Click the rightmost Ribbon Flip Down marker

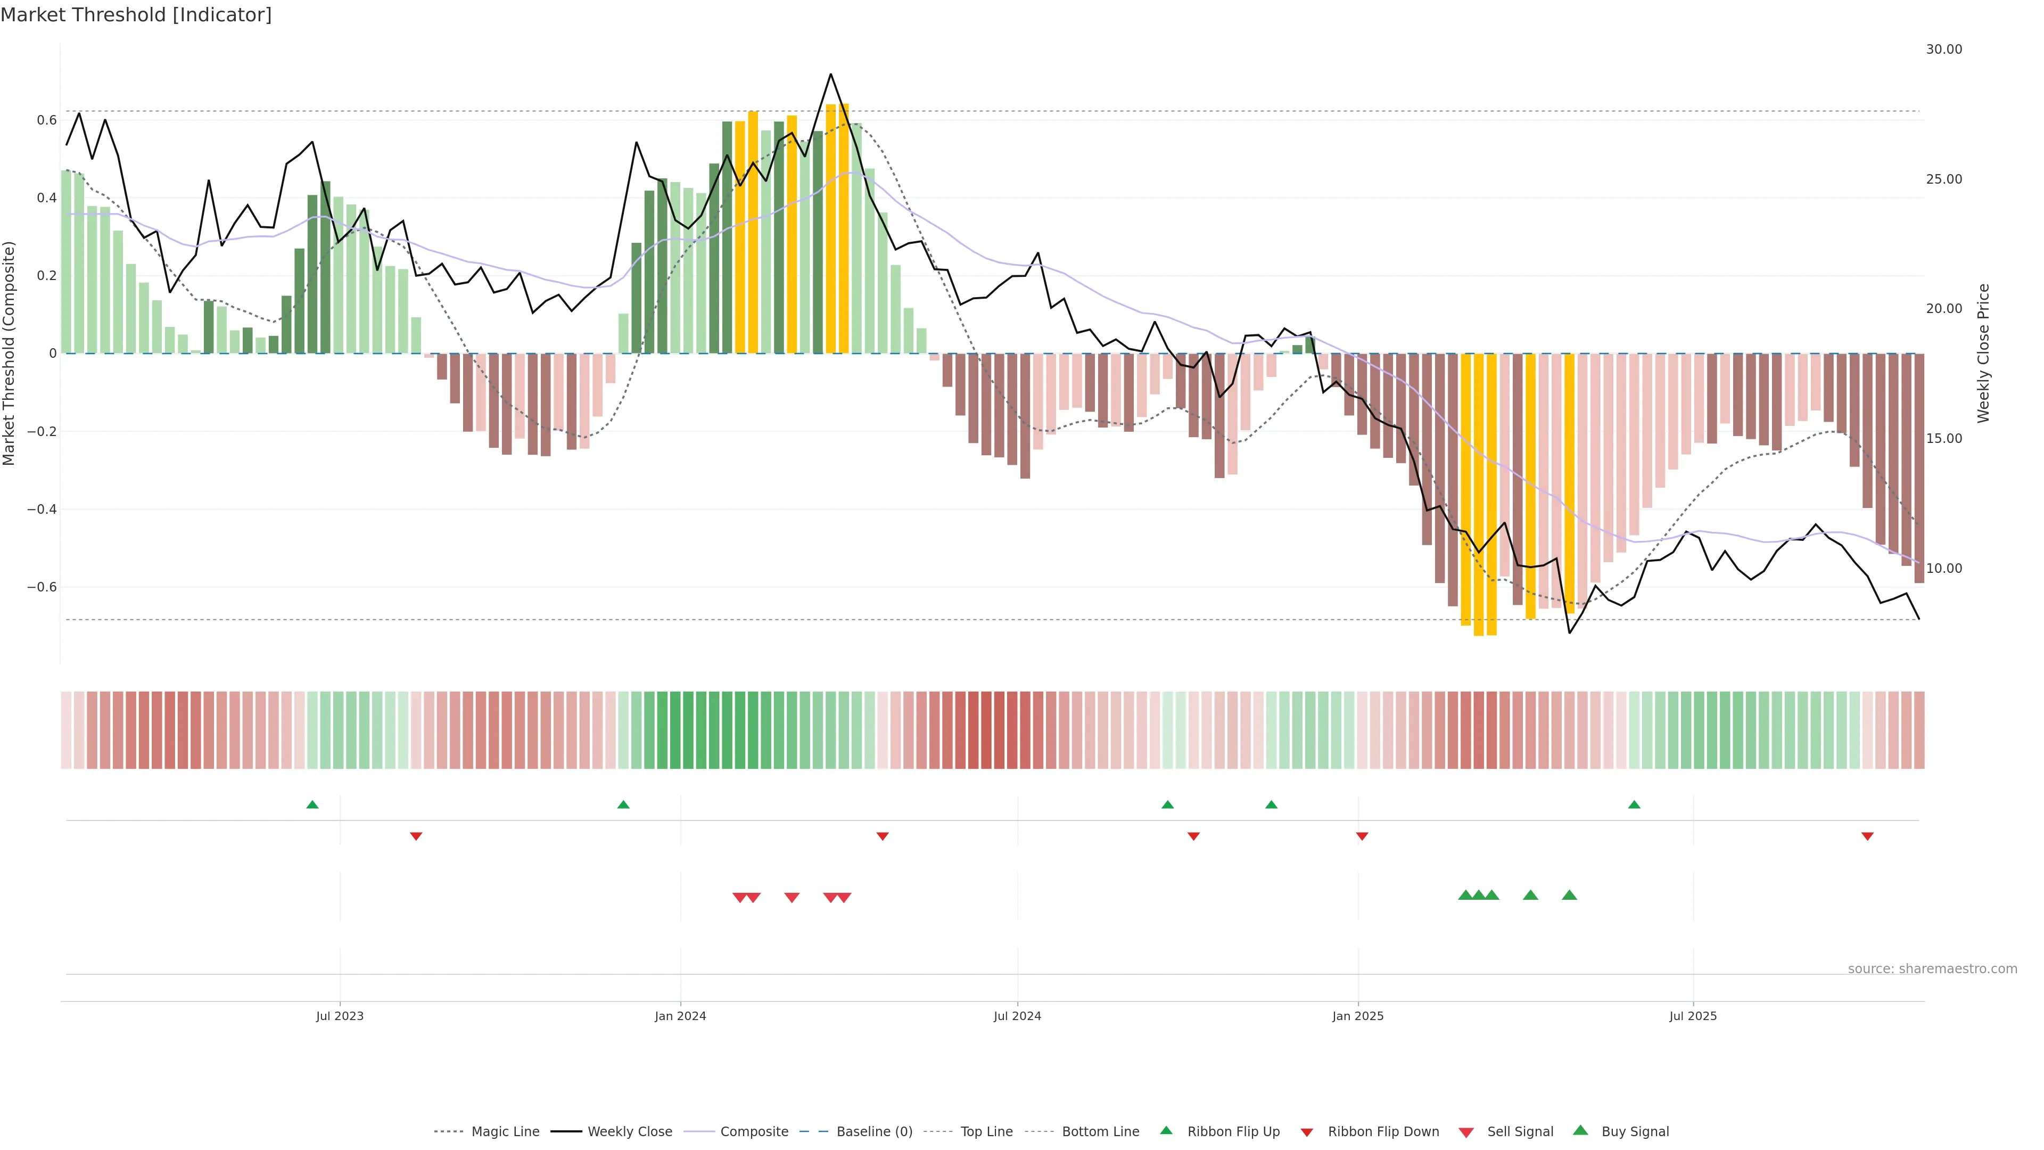(x=1867, y=836)
